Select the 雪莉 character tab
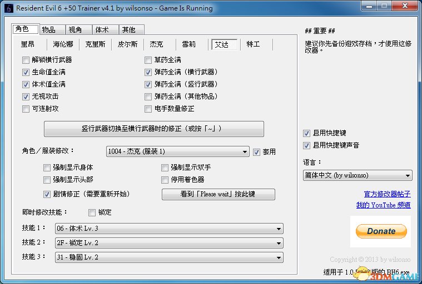 (x=189, y=44)
